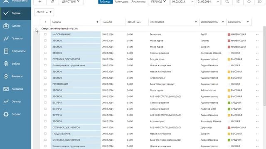The image size is (266, 149).
Task: Click the ПРЕЗЕНТАЦИЯ task name cell
Action: (x=76, y=84)
